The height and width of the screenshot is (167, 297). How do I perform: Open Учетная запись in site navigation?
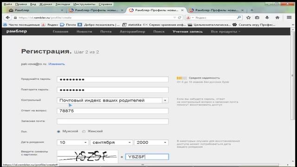187,32
